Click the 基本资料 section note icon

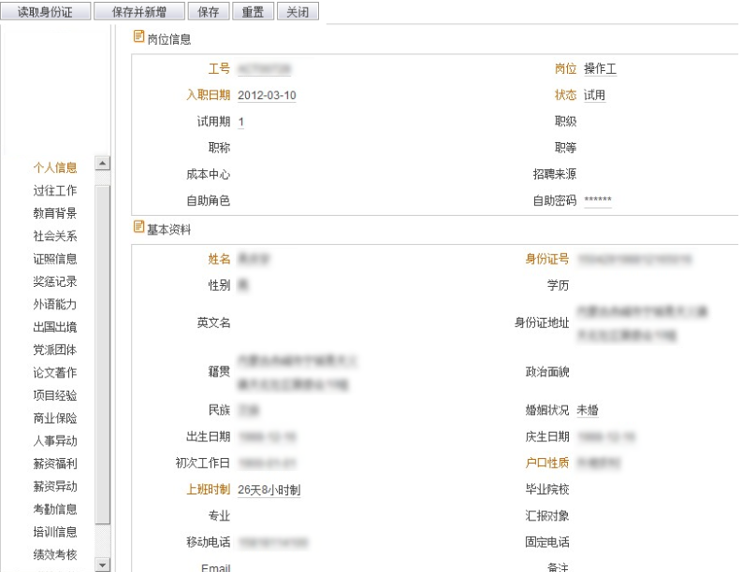point(139,227)
